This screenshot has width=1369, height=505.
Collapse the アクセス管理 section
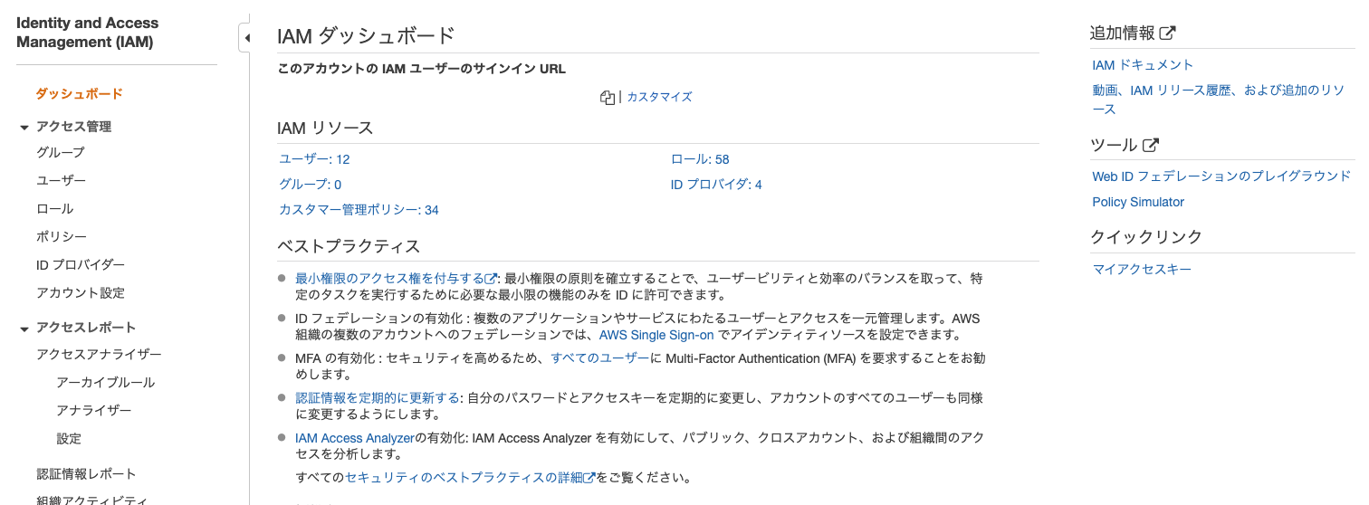tap(24, 128)
